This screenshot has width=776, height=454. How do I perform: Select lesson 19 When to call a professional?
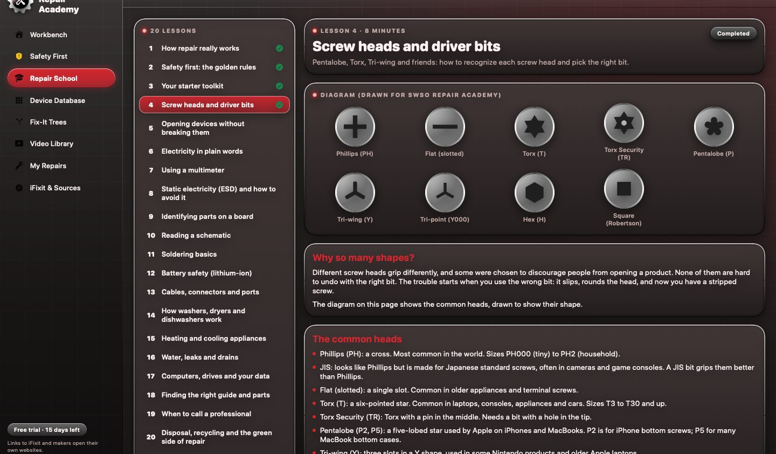214,414
